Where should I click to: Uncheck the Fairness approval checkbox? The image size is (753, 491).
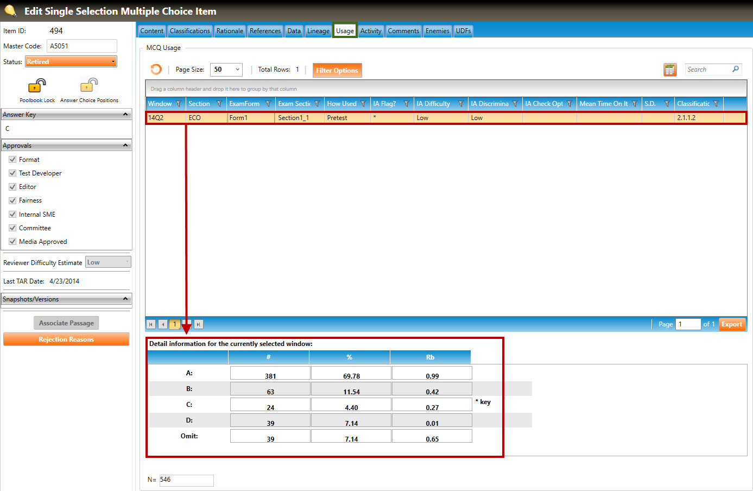pyautogui.click(x=12, y=200)
